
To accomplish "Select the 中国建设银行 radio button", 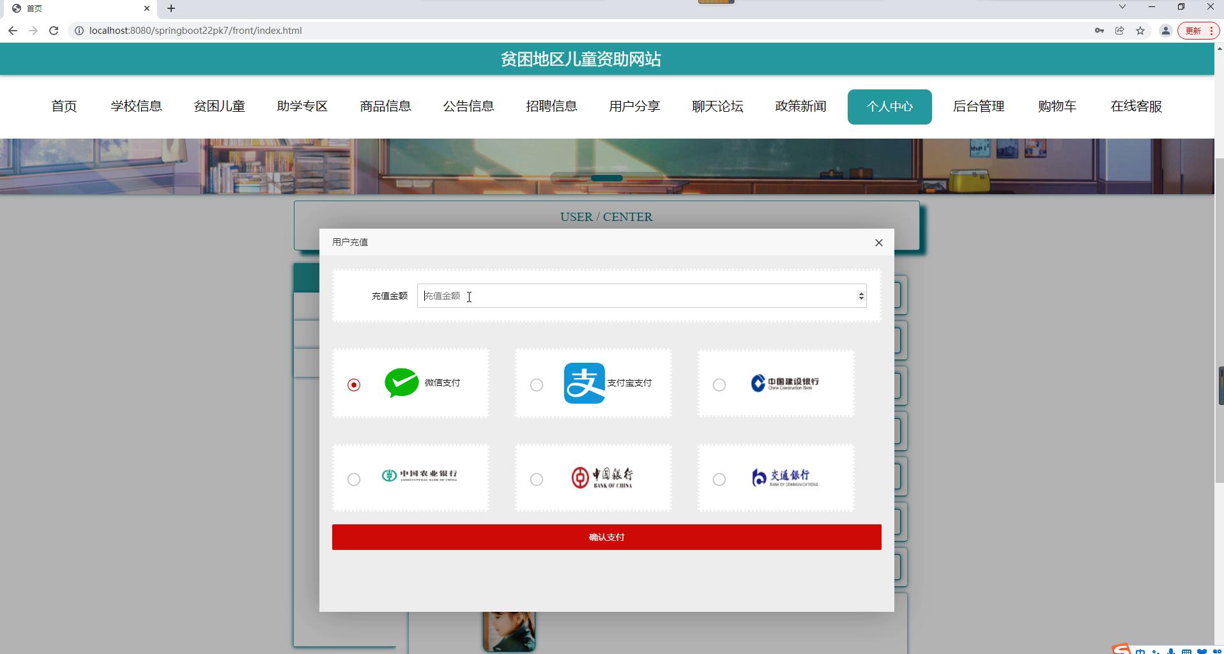I will point(719,384).
